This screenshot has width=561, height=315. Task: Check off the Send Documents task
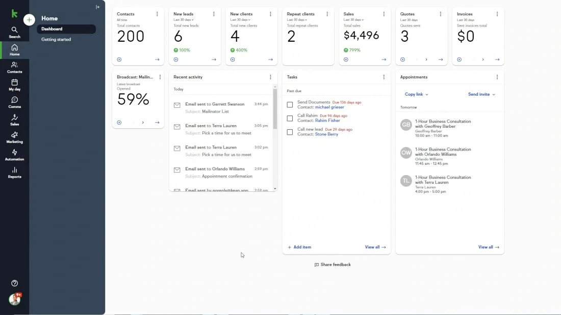point(290,104)
